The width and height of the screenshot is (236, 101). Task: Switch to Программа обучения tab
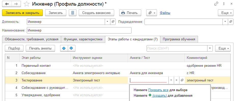click(179, 39)
